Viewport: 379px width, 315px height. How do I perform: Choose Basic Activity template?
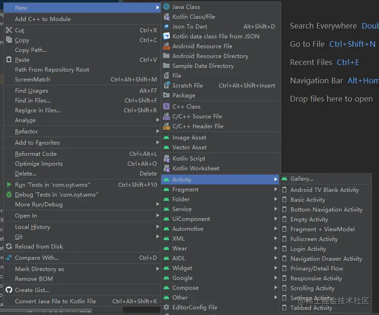point(325,200)
